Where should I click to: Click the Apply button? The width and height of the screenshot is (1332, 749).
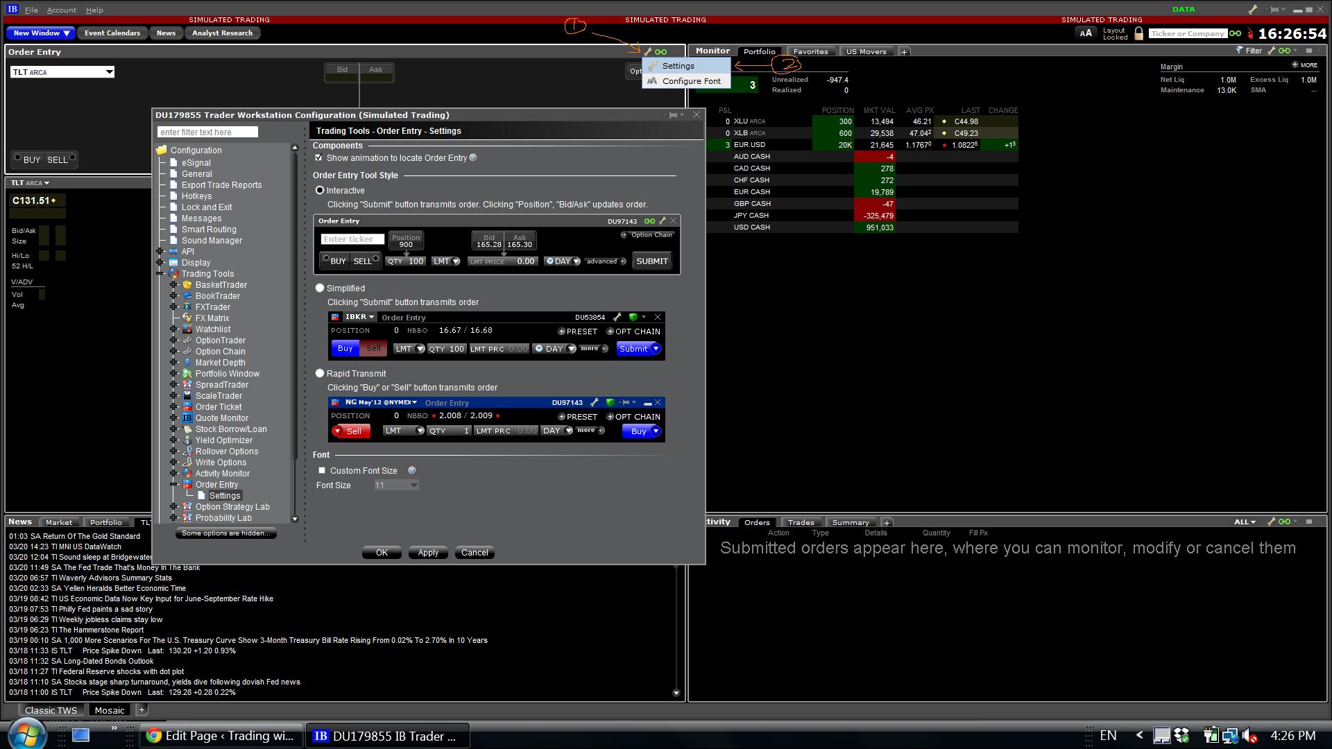click(x=428, y=553)
